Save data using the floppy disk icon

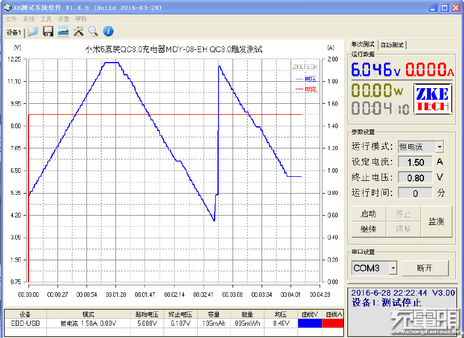click(x=48, y=31)
